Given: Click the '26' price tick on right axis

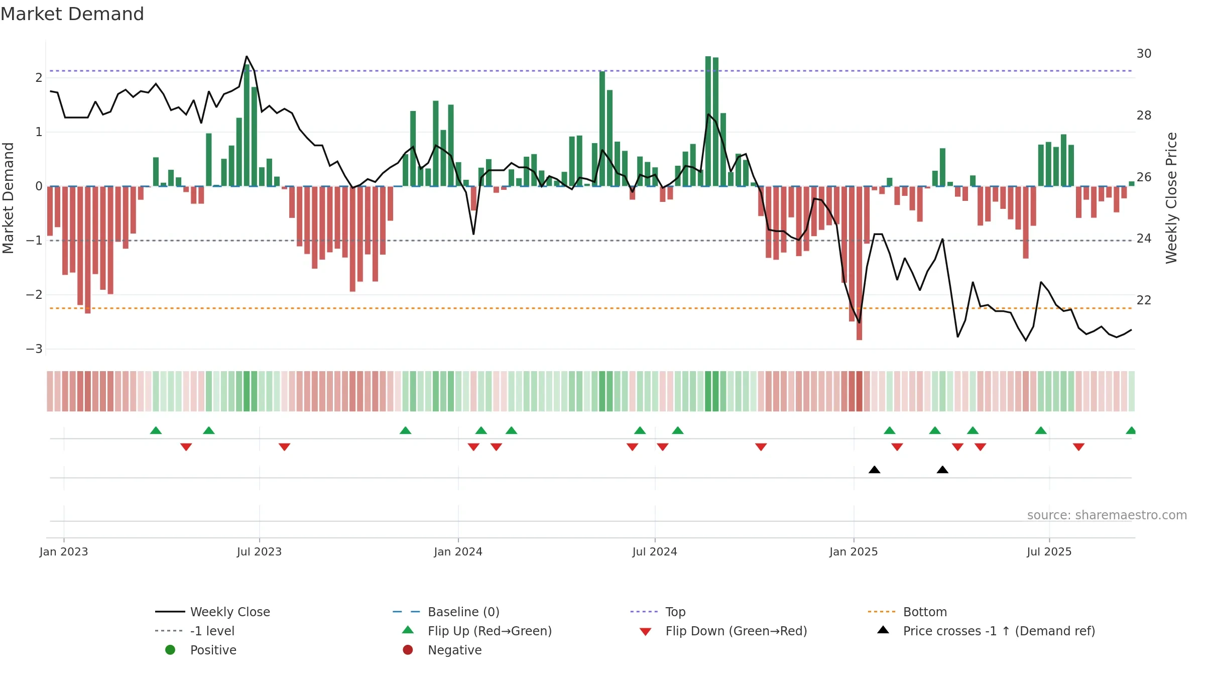Looking at the screenshot, I should (x=1144, y=177).
